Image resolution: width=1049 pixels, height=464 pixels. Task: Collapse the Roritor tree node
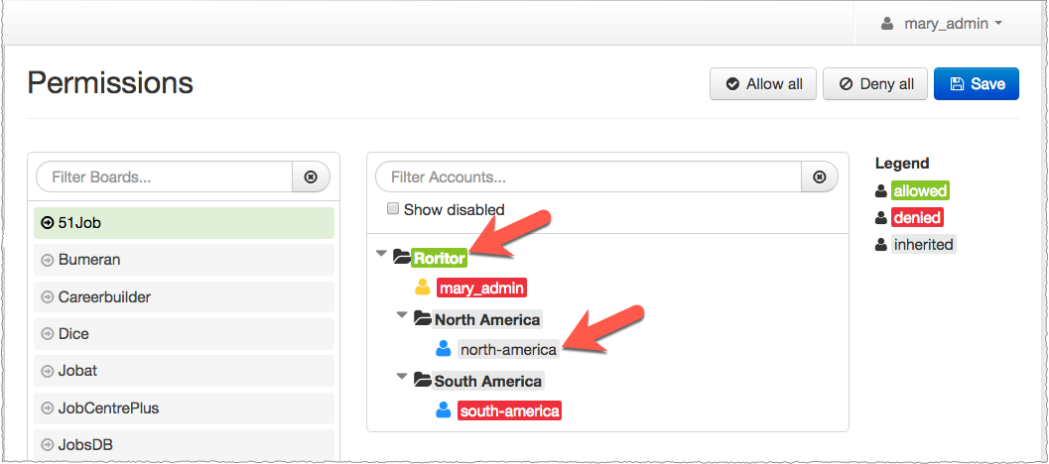(x=381, y=256)
